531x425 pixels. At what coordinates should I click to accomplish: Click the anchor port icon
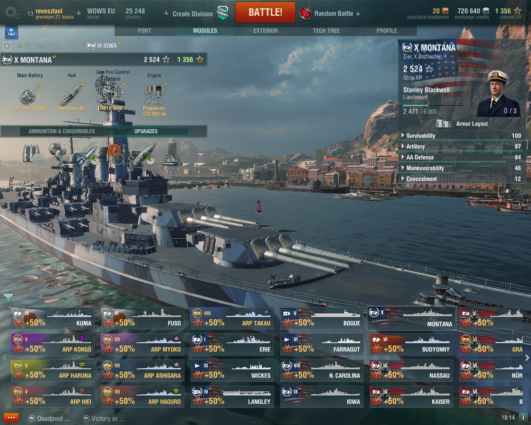[x=11, y=32]
